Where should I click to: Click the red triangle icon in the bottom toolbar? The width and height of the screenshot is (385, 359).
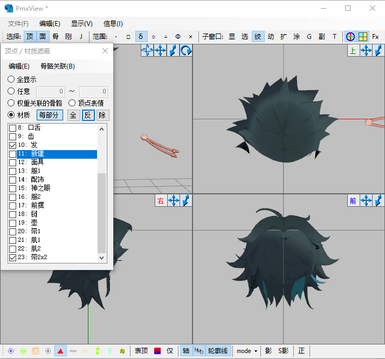(x=60, y=351)
